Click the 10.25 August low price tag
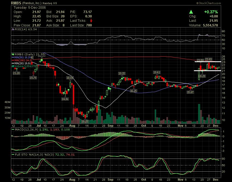 click(85, 122)
